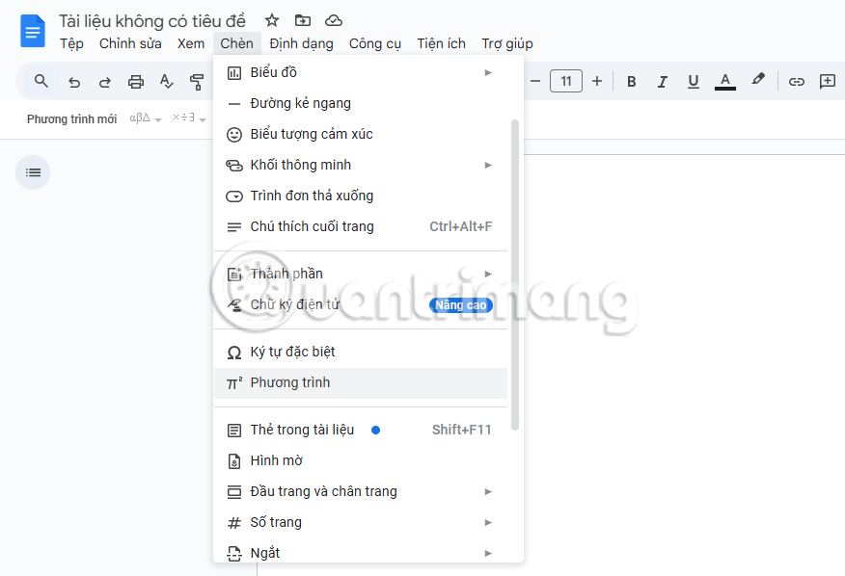Image resolution: width=845 pixels, height=576 pixels.
Task: Expand Khối thông minh submenu
Action: coord(361,165)
